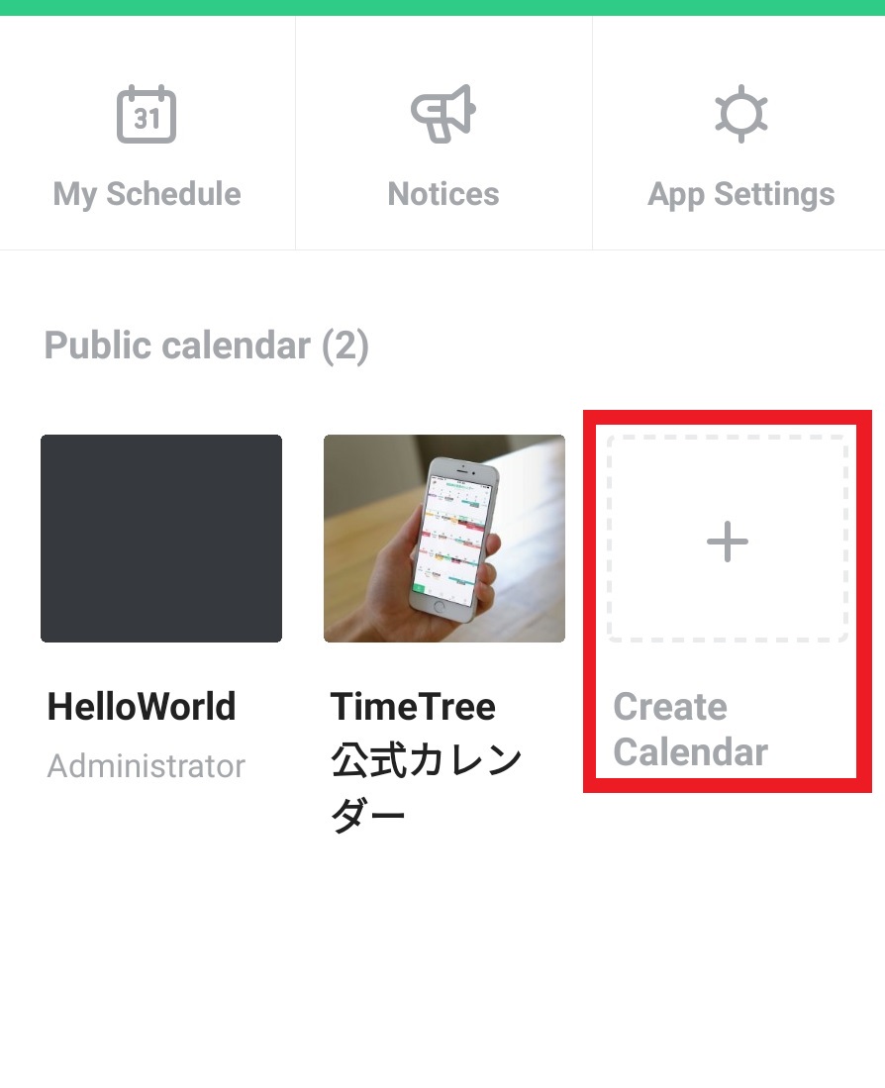Tap the Notices megaphone icon
885x1088 pixels.
[x=443, y=114]
